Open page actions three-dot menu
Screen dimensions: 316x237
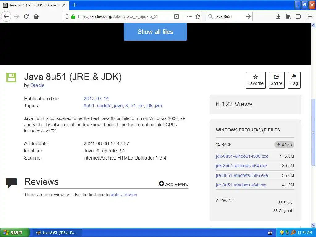(189, 16)
